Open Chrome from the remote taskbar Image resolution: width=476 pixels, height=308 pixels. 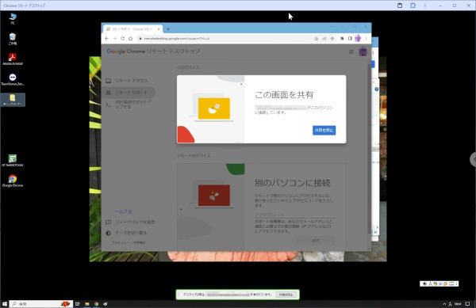(96, 304)
